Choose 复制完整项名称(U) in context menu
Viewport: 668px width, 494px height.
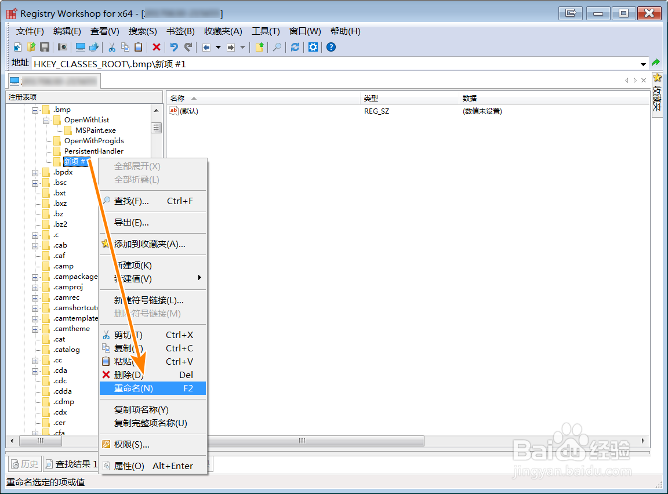(x=153, y=423)
